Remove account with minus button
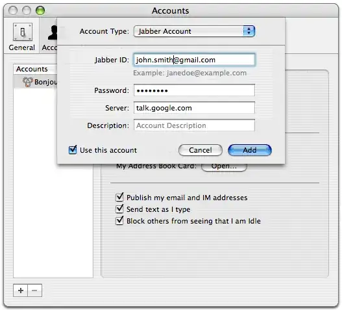 34,291
